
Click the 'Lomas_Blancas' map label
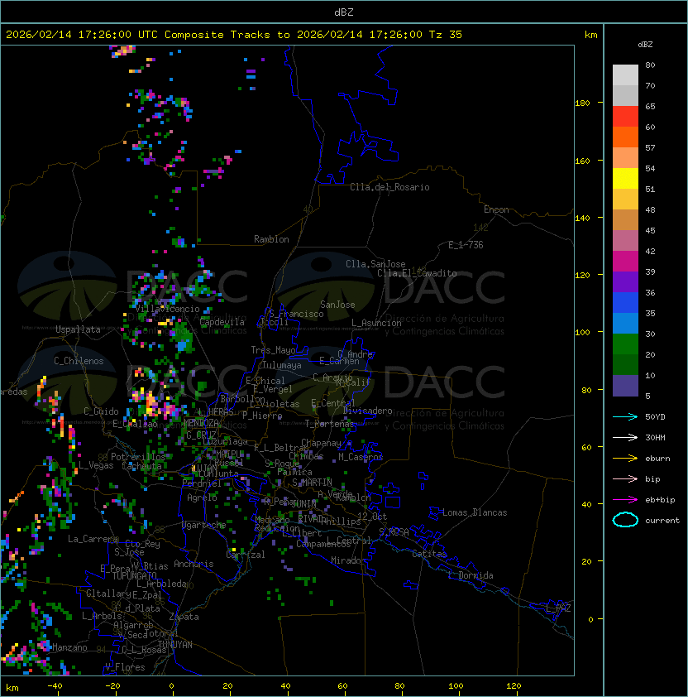(475, 512)
